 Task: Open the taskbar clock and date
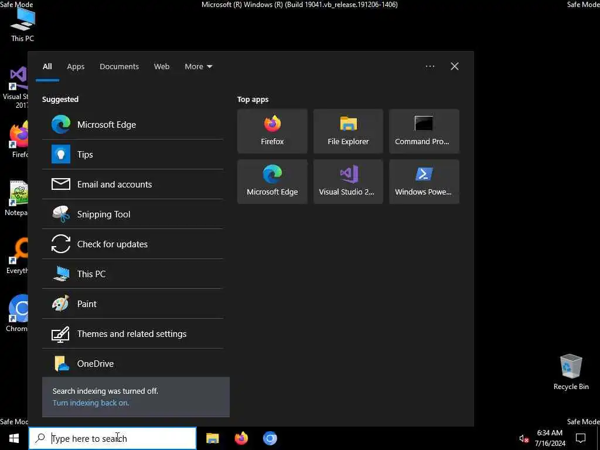point(550,438)
